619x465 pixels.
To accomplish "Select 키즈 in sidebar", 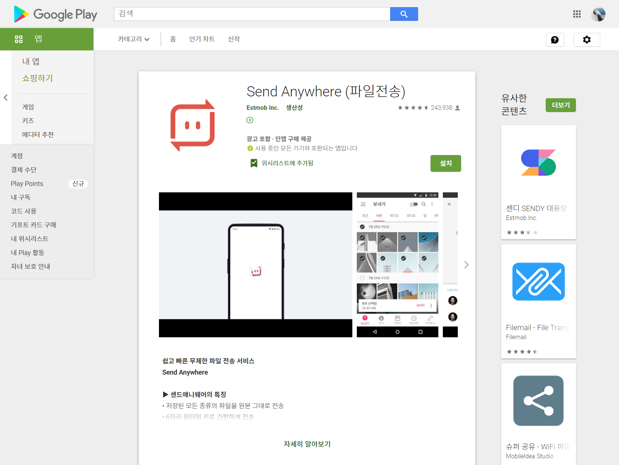I will coord(28,121).
